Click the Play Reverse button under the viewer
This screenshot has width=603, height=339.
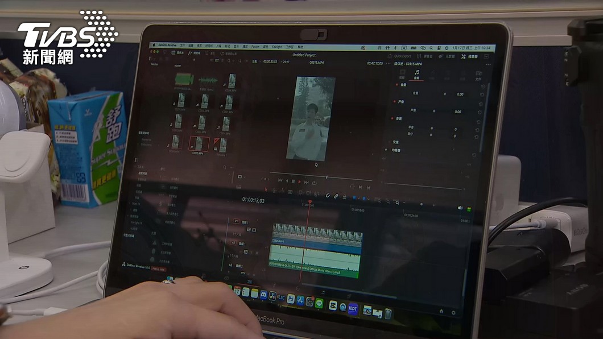coord(287,181)
